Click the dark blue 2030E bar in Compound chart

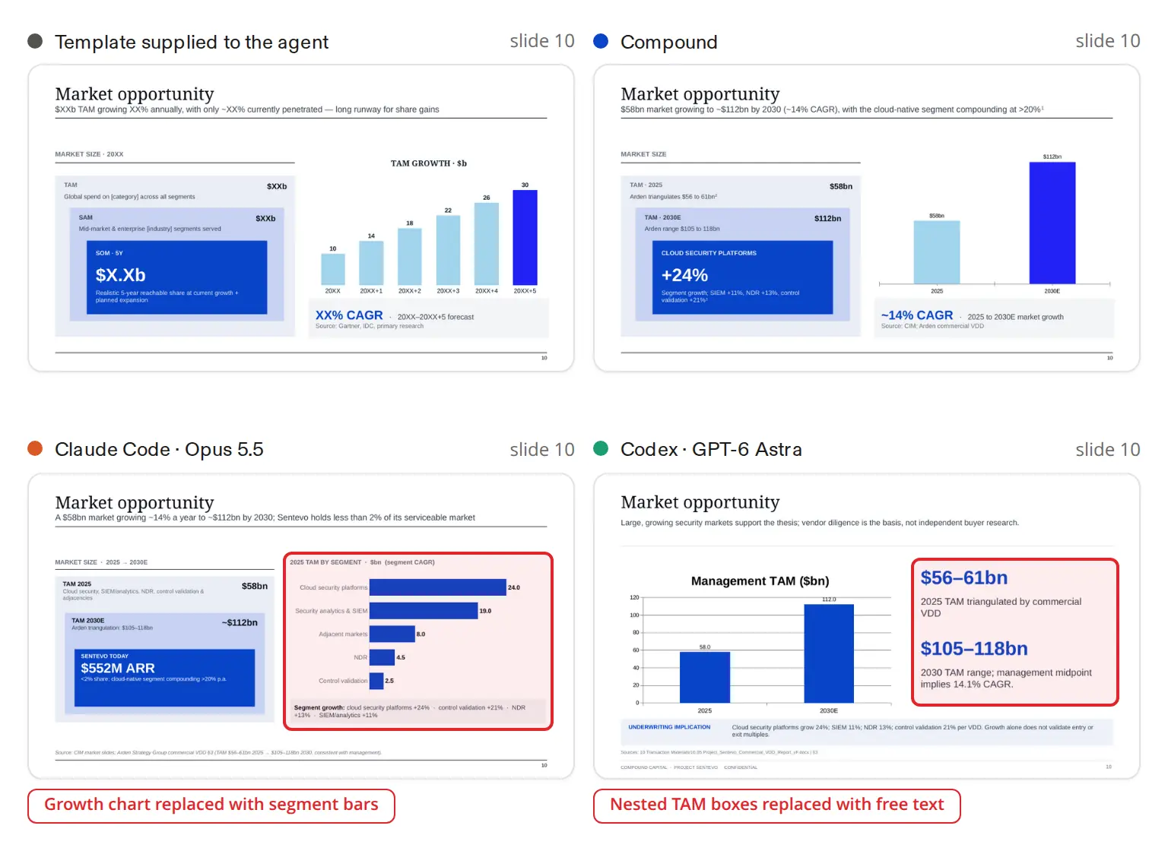1052,223
